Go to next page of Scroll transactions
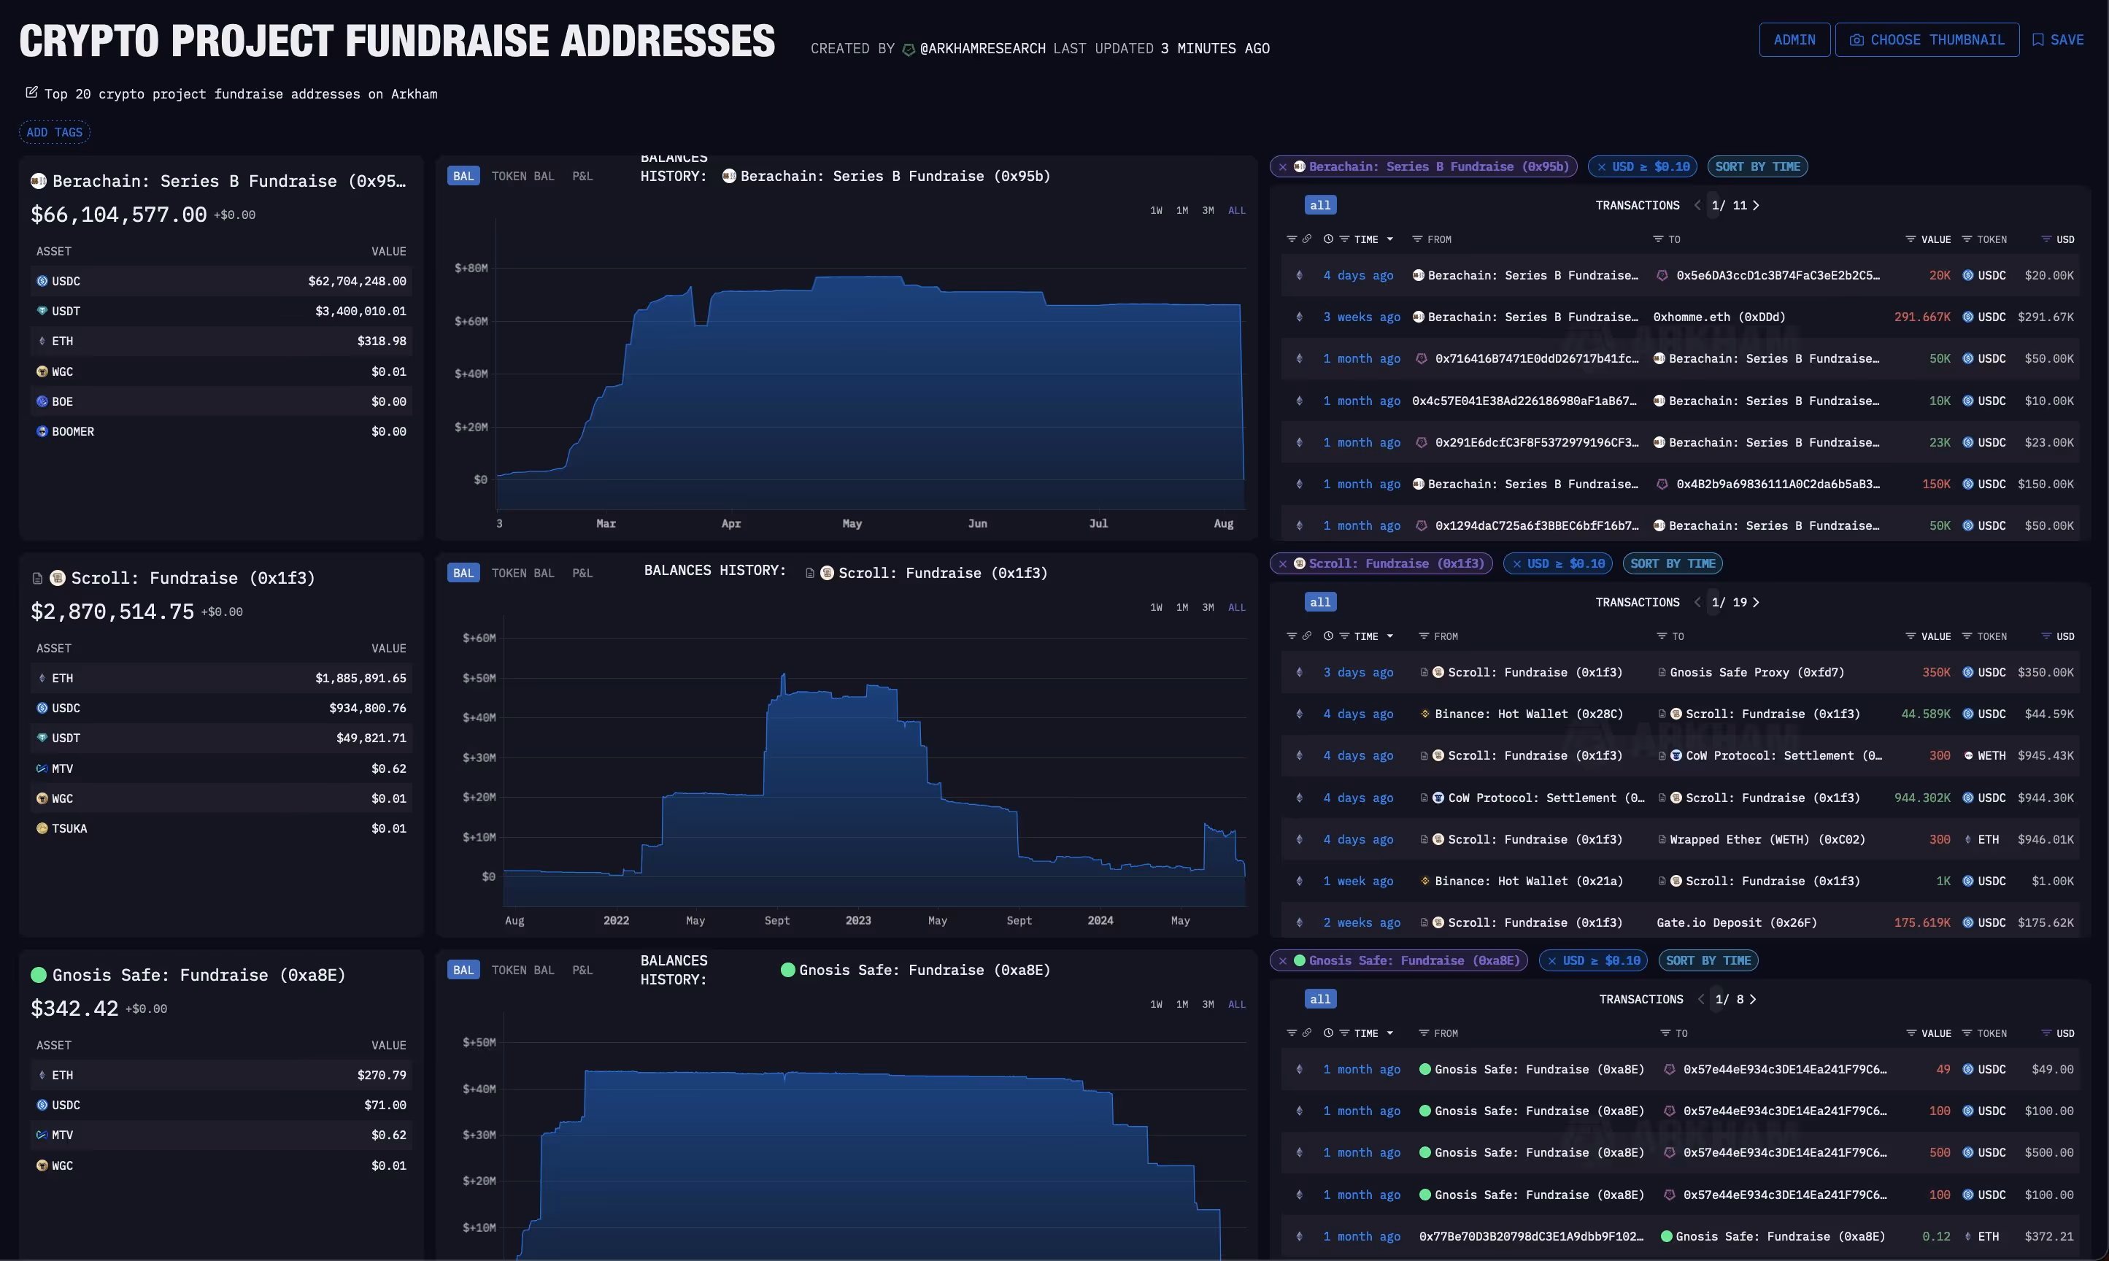This screenshot has height=1261, width=2109. pos(1757,603)
